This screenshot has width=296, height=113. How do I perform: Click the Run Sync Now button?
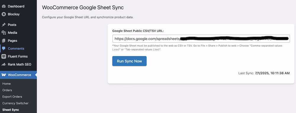[129, 61]
